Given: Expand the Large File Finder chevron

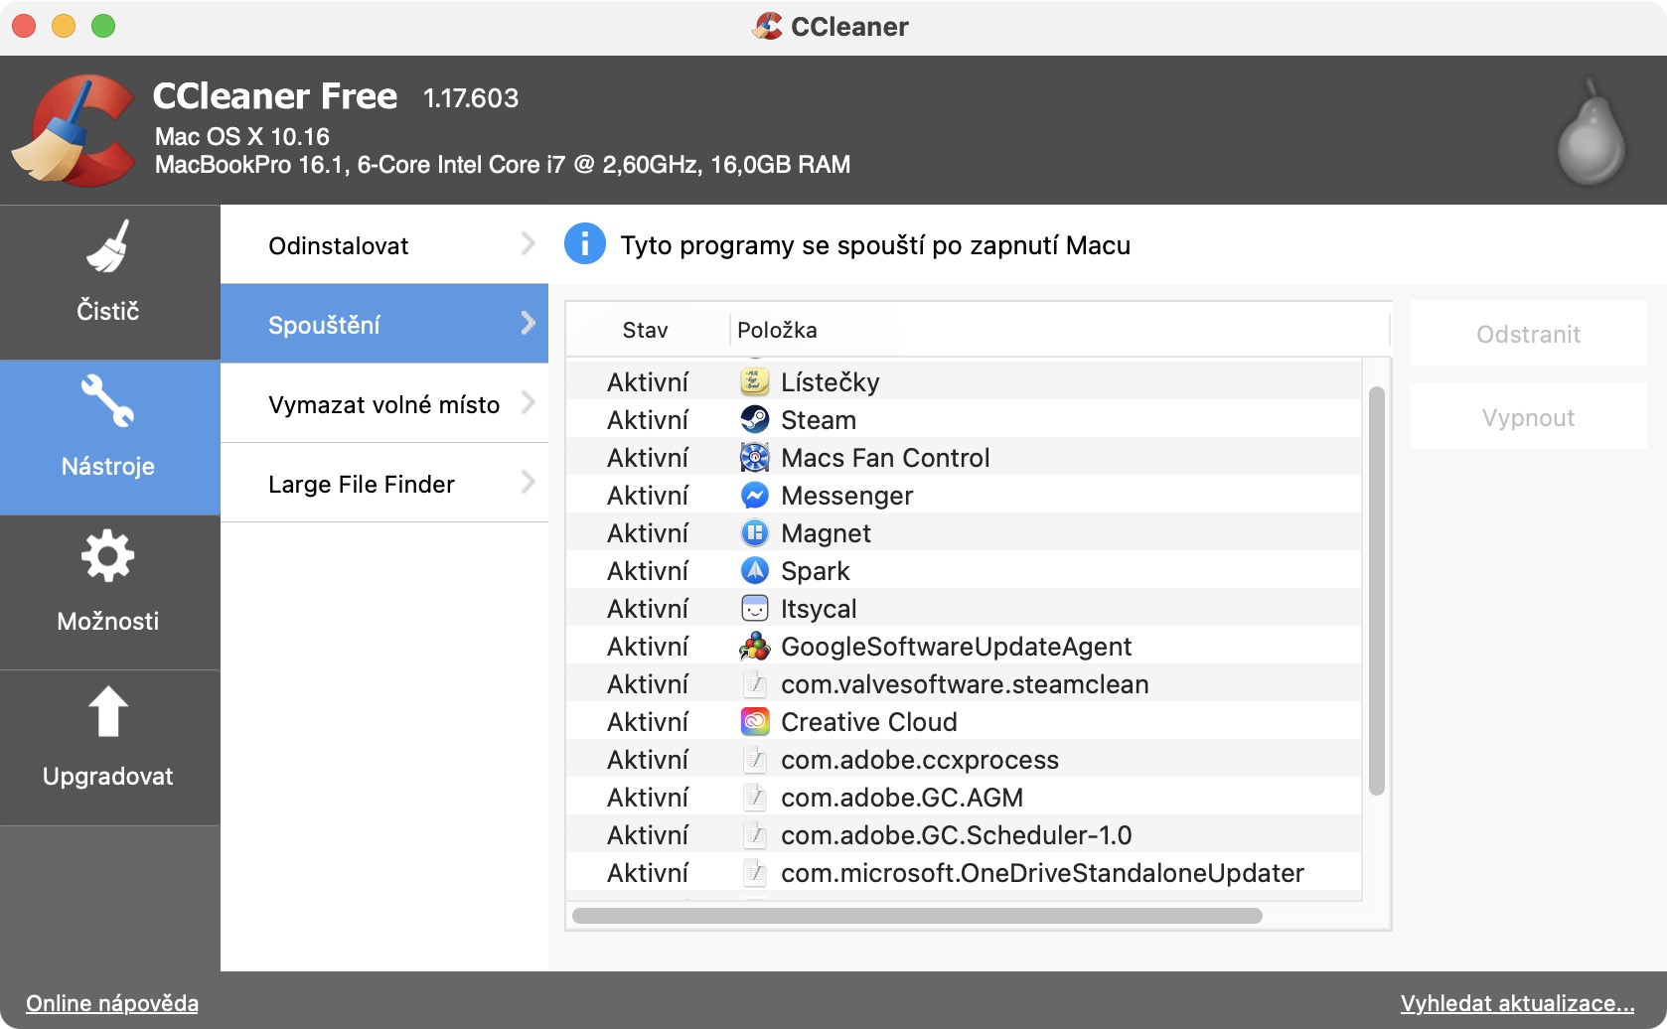Looking at the screenshot, I should pos(528,483).
